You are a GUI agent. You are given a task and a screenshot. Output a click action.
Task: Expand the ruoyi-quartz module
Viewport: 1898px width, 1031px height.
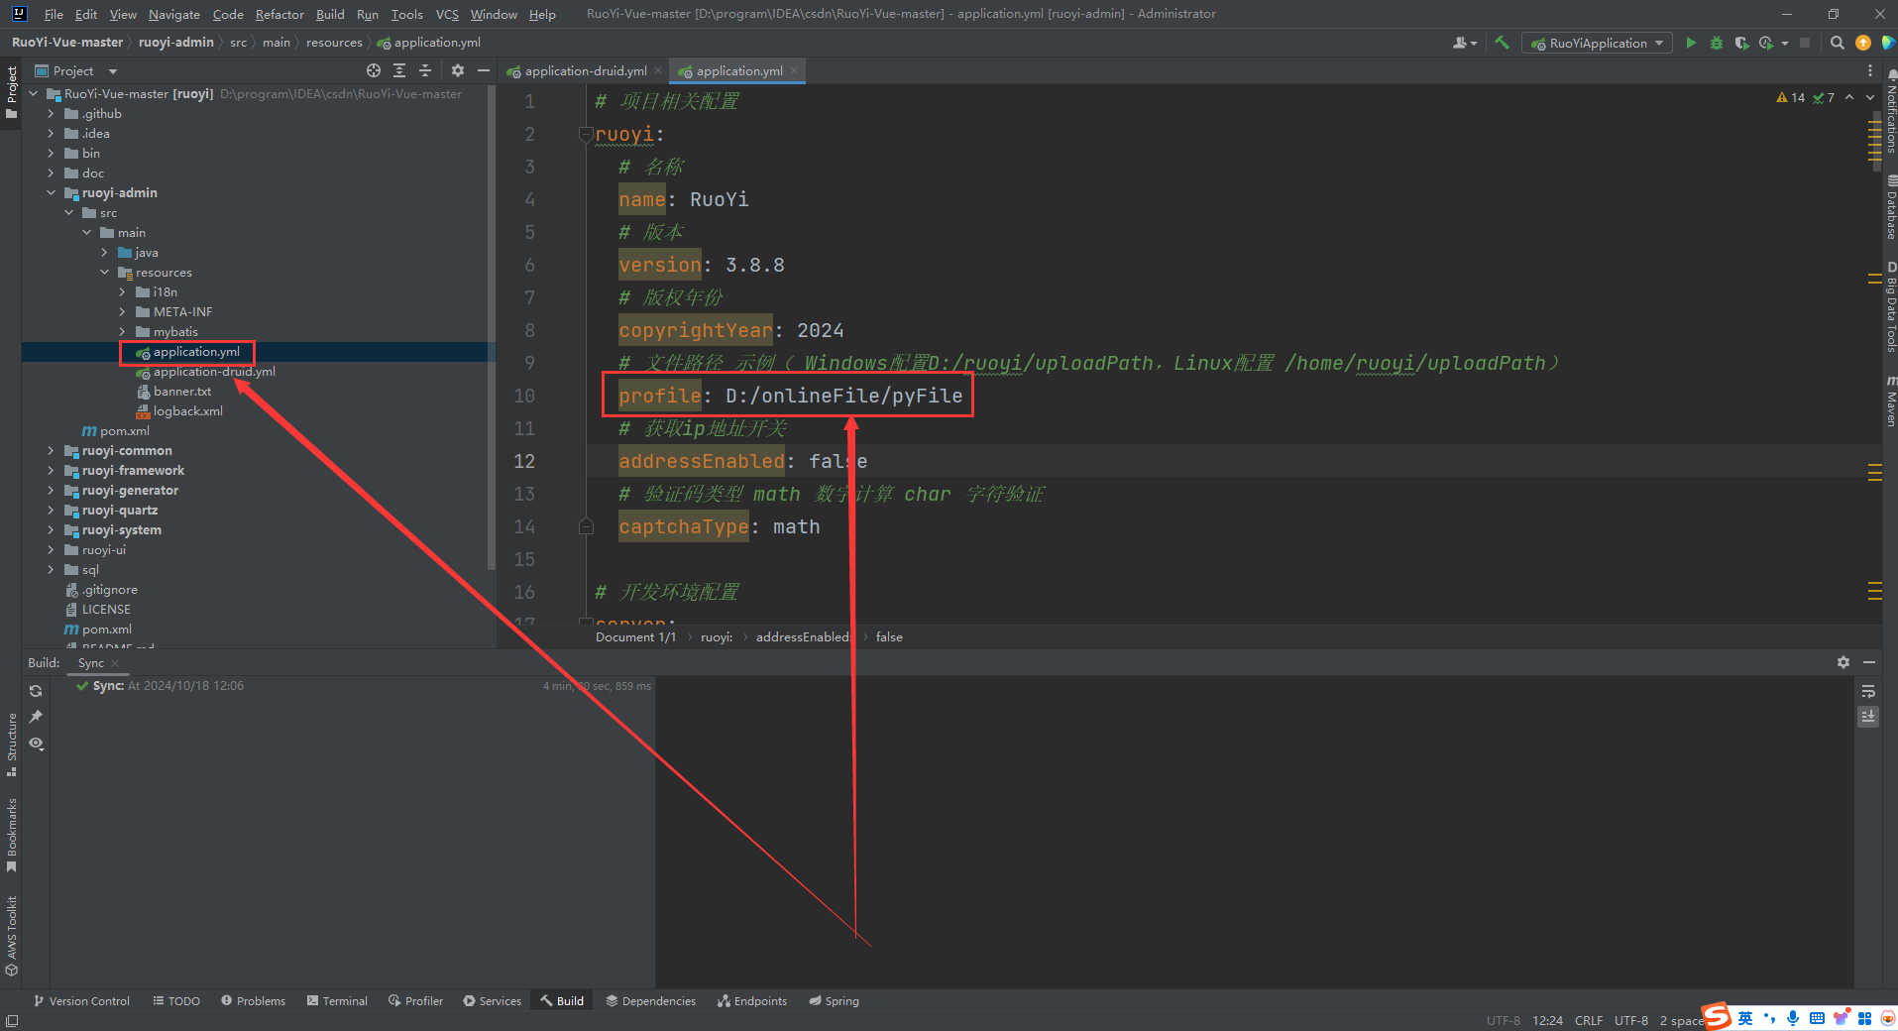tap(51, 511)
